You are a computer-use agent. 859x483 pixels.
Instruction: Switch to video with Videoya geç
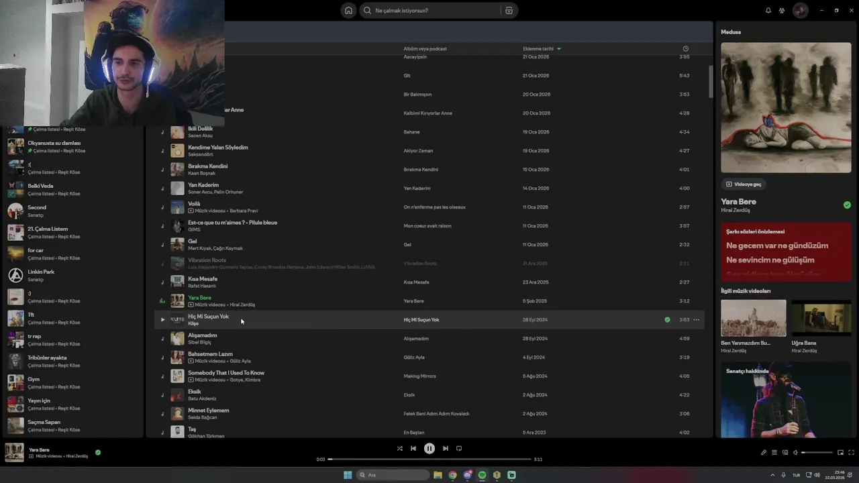tap(744, 184)
